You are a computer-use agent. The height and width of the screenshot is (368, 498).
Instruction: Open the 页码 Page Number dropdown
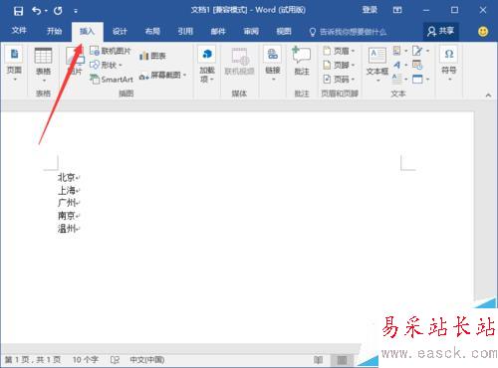[x=339, y=80]
